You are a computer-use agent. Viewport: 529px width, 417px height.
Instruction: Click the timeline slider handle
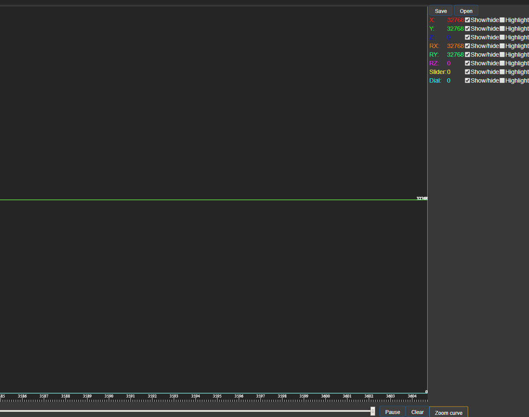[x=373, y=411]
